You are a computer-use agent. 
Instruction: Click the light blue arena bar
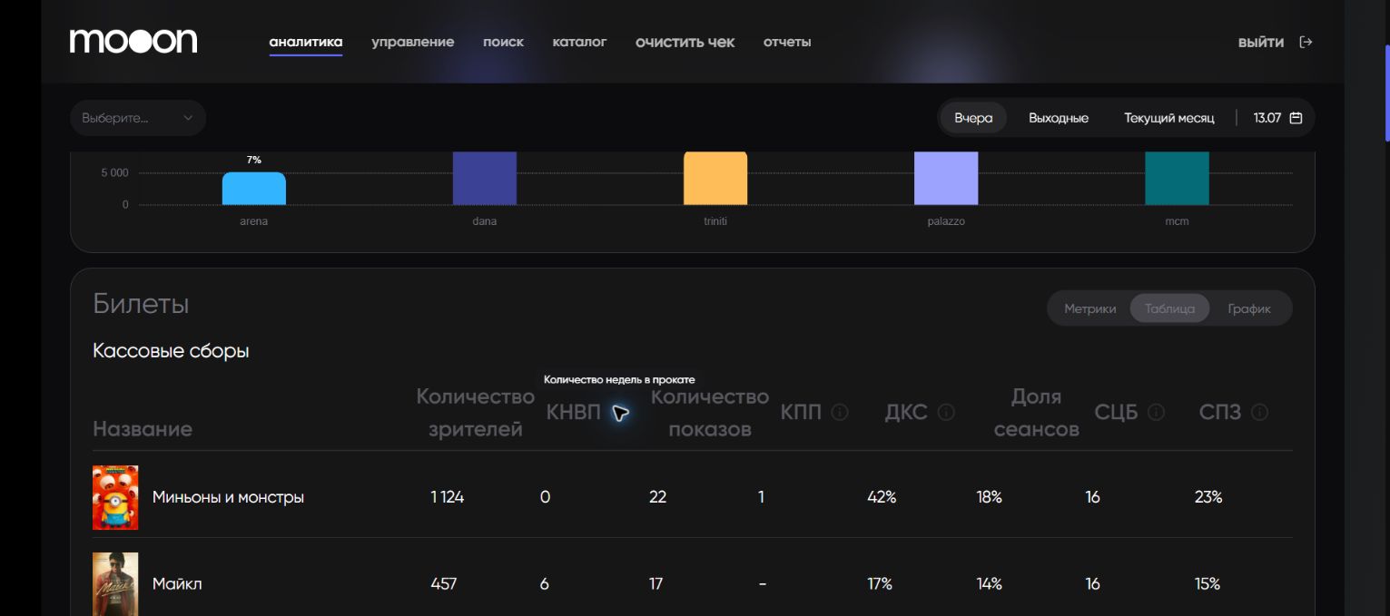[254, 189]
